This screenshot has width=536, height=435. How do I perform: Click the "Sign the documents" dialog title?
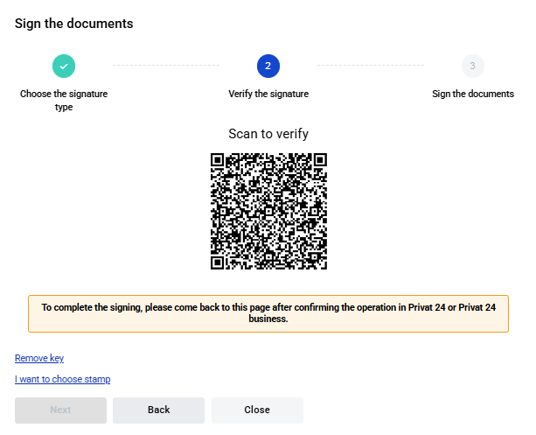tap(73, 24)
